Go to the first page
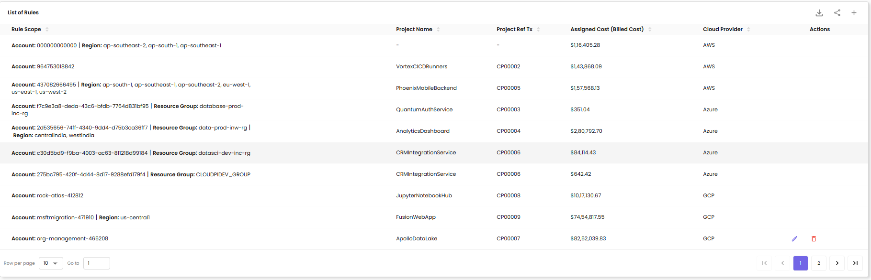 click(x=764, y=263)
